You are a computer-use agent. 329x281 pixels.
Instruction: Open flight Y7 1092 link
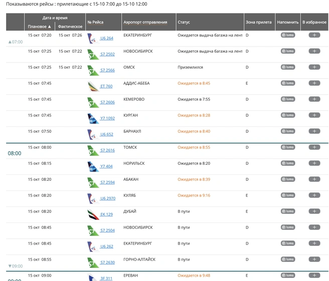[107, 118]
